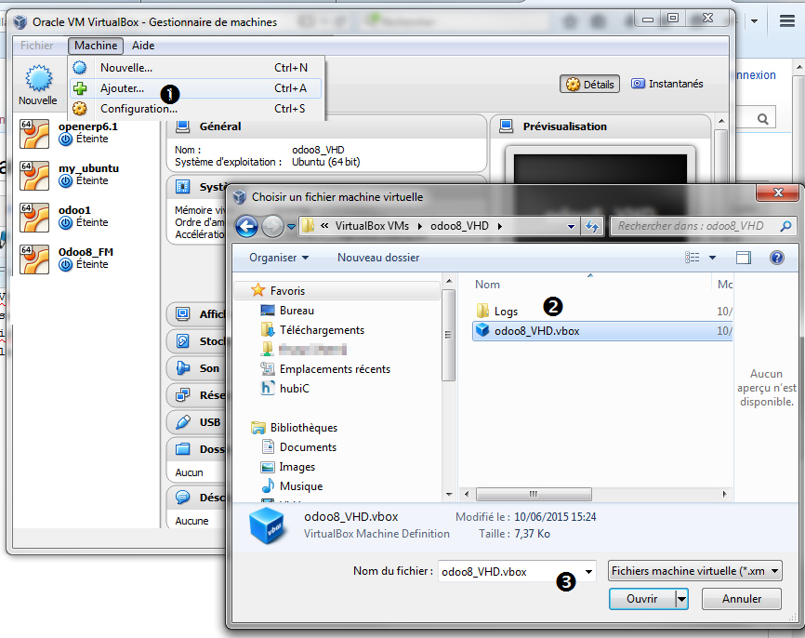Open the Aide menu
Viewport: 805px width, 638px height.
pos(143,46)
